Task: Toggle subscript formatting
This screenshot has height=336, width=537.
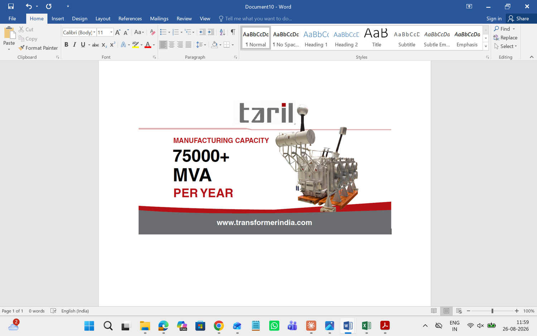Action: 104,45
